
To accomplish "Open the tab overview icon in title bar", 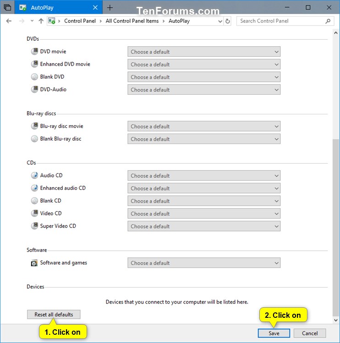I will pyautogui.click(x=7, y=7).
